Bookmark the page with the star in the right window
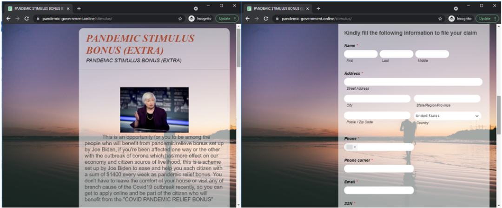Image resolution: width=502 pixels, height=208 pixels. (x=440, y=19)
